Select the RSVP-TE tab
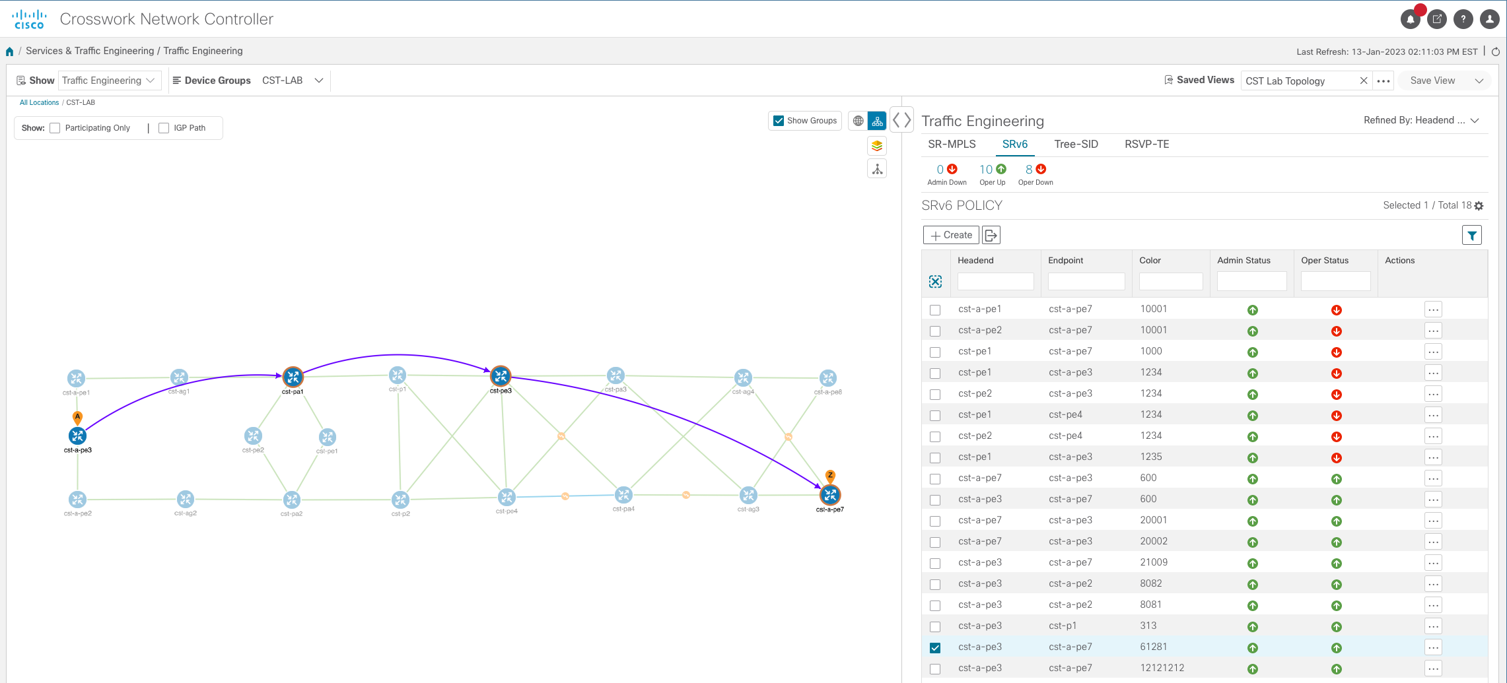 click(1146, 144)
